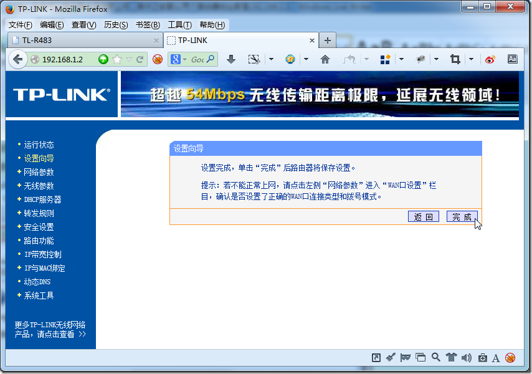Click the magnifier icon in status bar
The image size is (532, 374).
click(x=436, y=357)
